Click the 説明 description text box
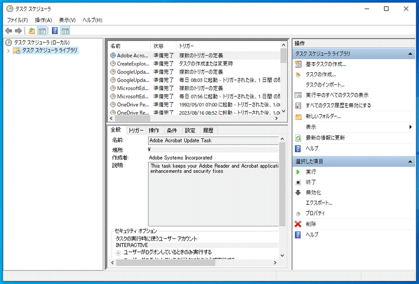This screenshot has width=419, height=284. click(x=213, y=194)
